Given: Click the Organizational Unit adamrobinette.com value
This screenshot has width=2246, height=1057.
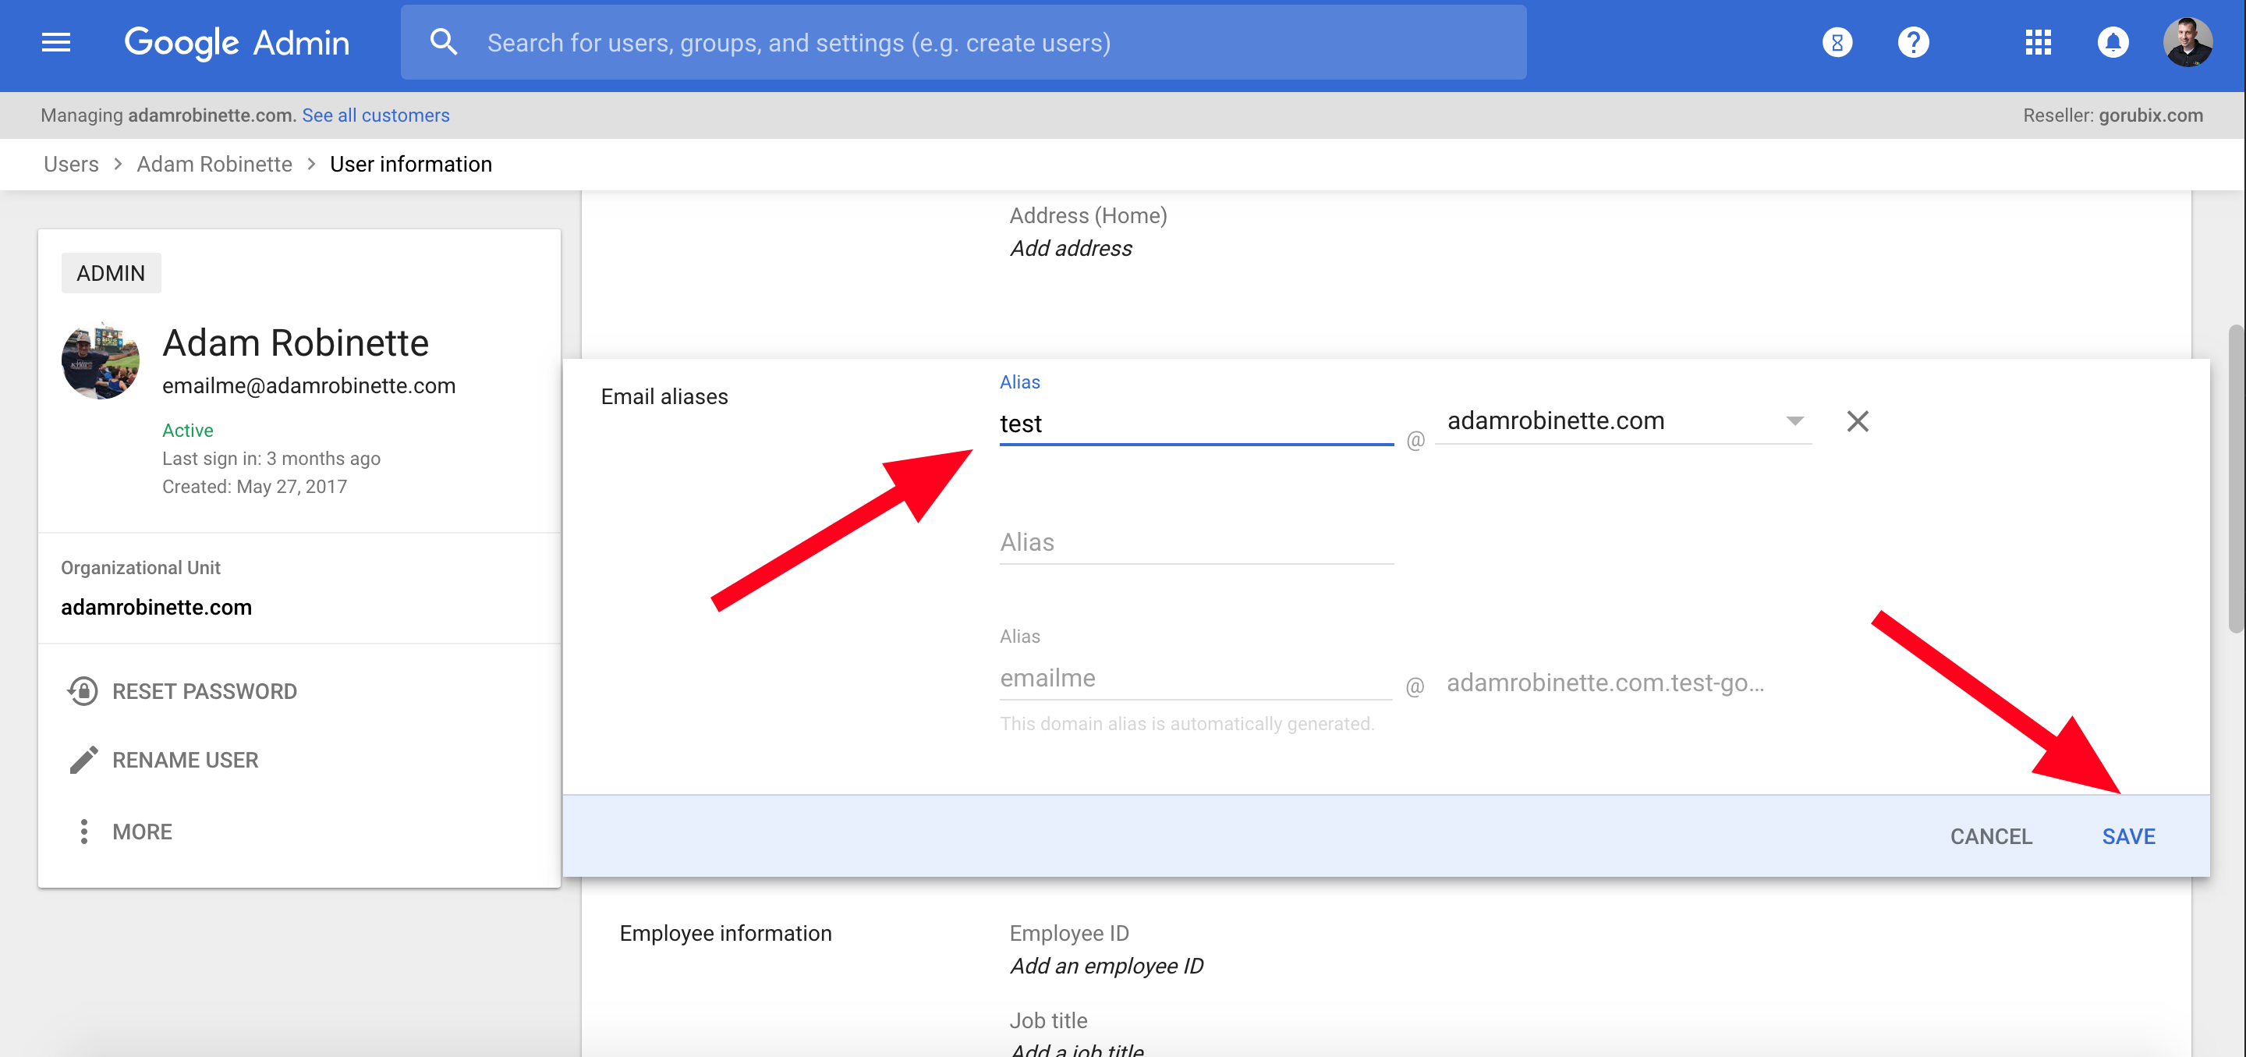Looking at the screenshot, I should [156, 607].
